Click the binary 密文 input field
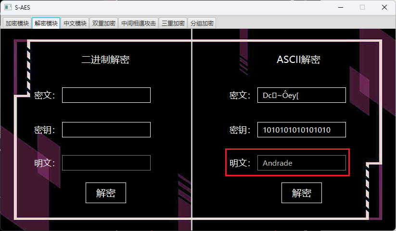The image size is (396, 231). pos(106,95)
